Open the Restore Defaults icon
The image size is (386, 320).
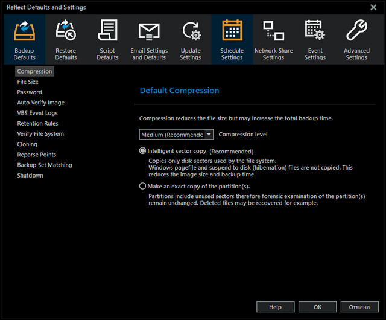coord(66,31)
